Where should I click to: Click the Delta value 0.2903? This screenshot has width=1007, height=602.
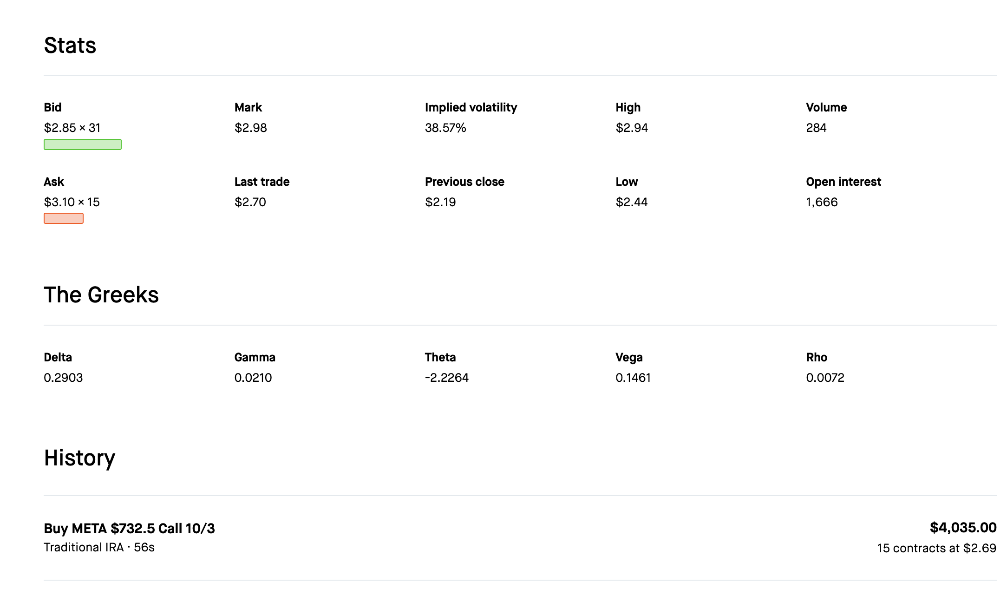coord(63,378)
